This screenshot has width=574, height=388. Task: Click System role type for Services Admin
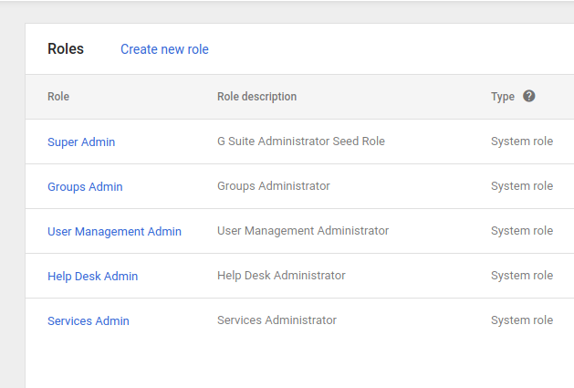click(x=522, y=320)
